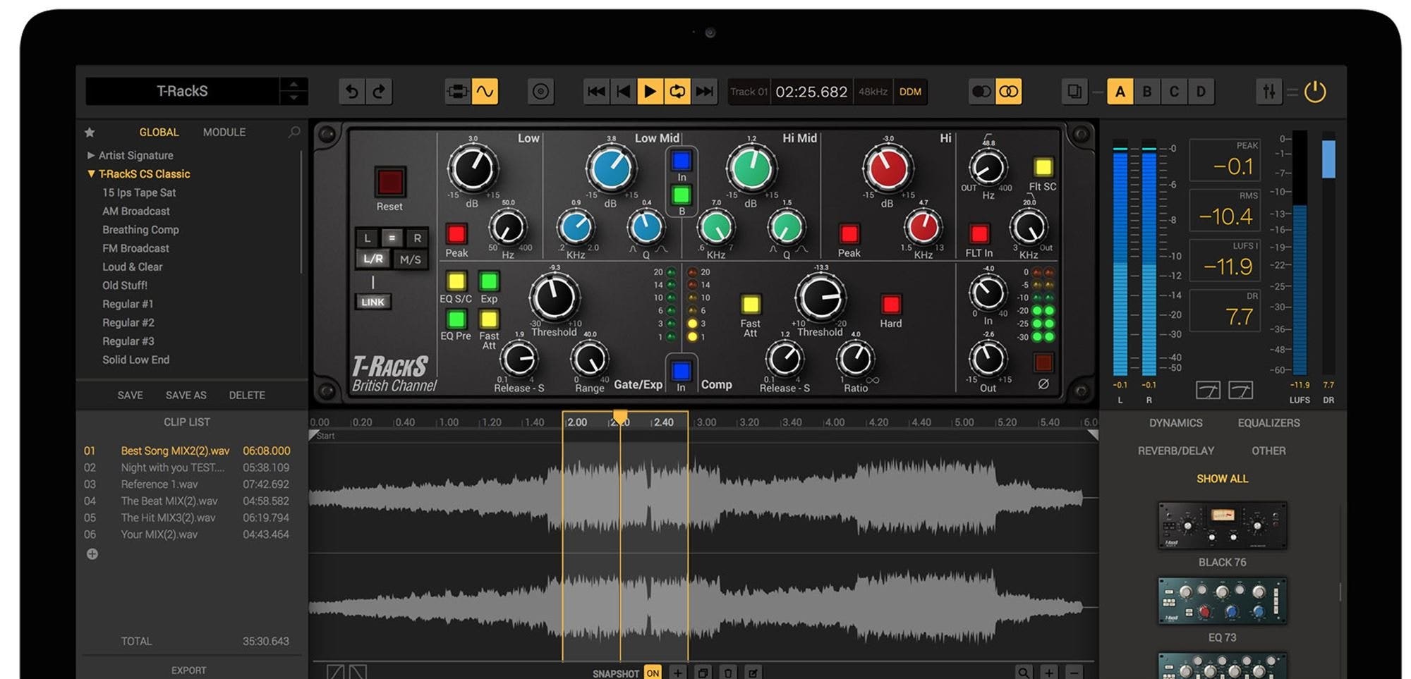Image resolution: width=1411 pixels, height=679 pixels.
Task: Select preset slot C
Action: coord(1174,92)
